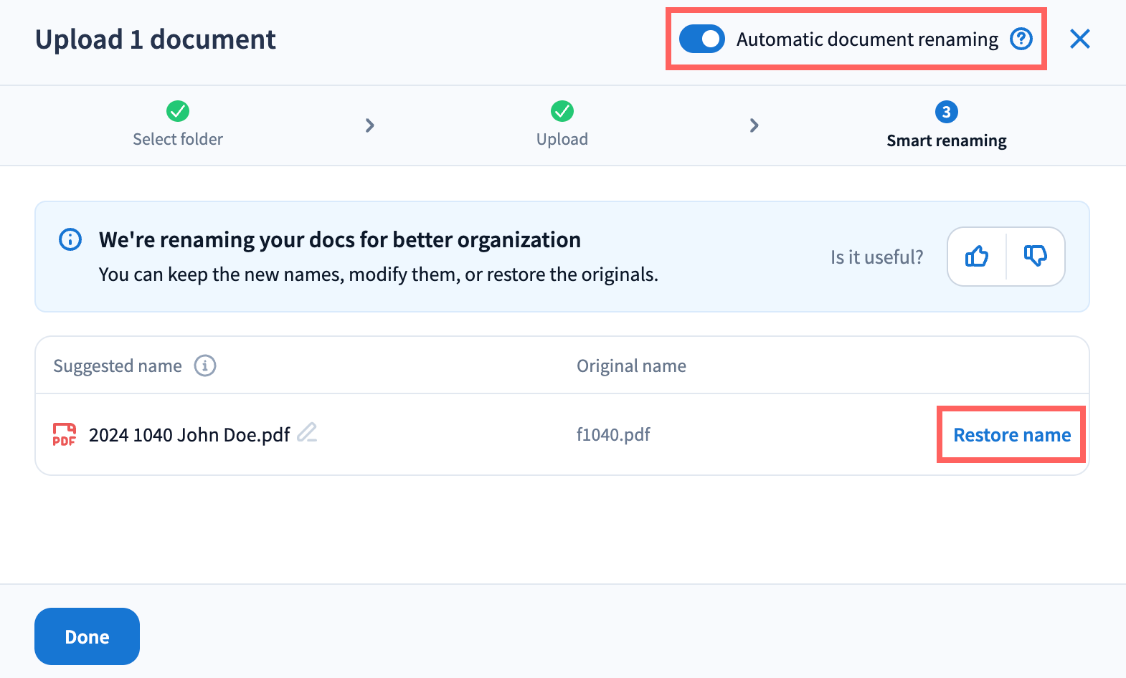1126x678 pixels.
Task: Click the green checkmark above Upload
Action: tap(562, 111)
